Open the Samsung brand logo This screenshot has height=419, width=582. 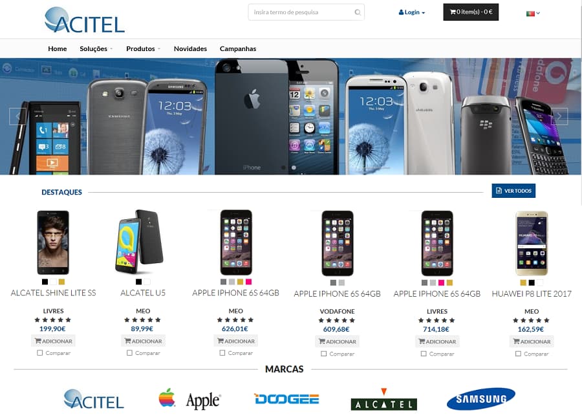tap(480, 399)
